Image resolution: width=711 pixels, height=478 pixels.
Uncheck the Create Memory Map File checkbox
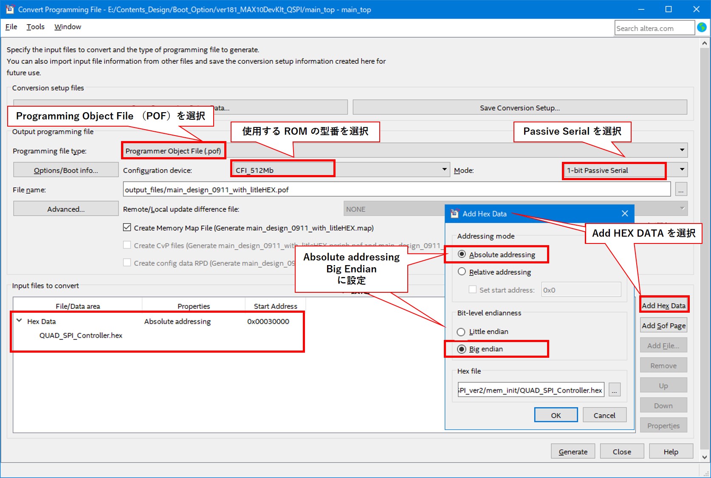127,228
